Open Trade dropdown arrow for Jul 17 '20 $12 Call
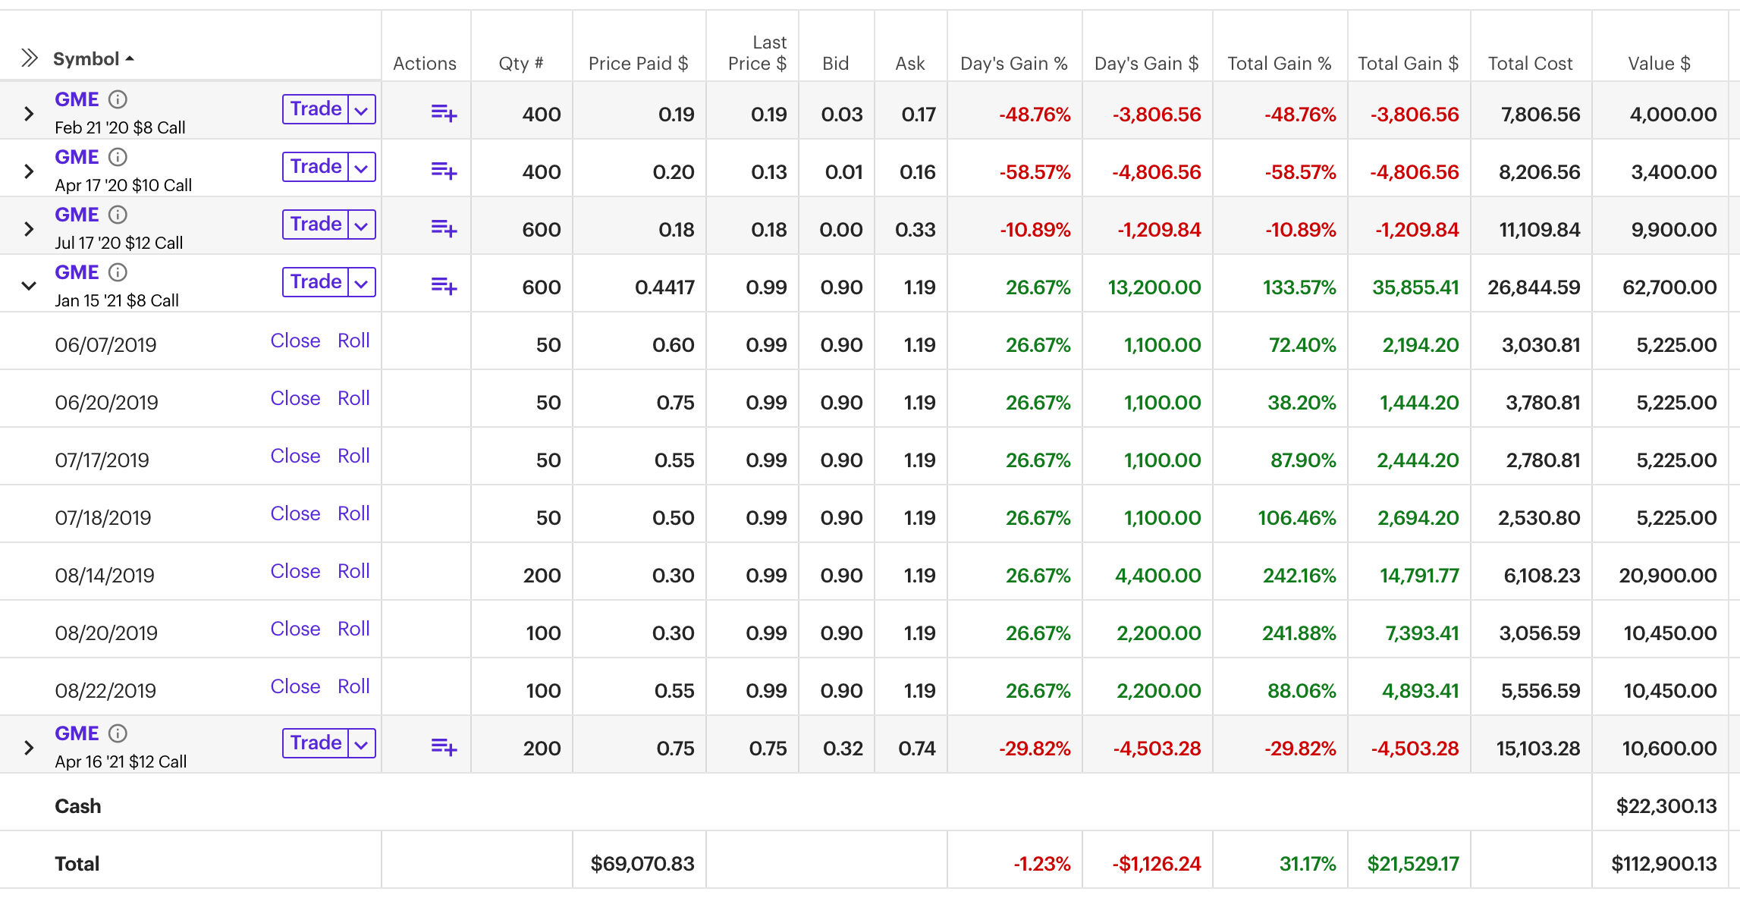This screenshot has width=1740, height=901. coord(362,225)
